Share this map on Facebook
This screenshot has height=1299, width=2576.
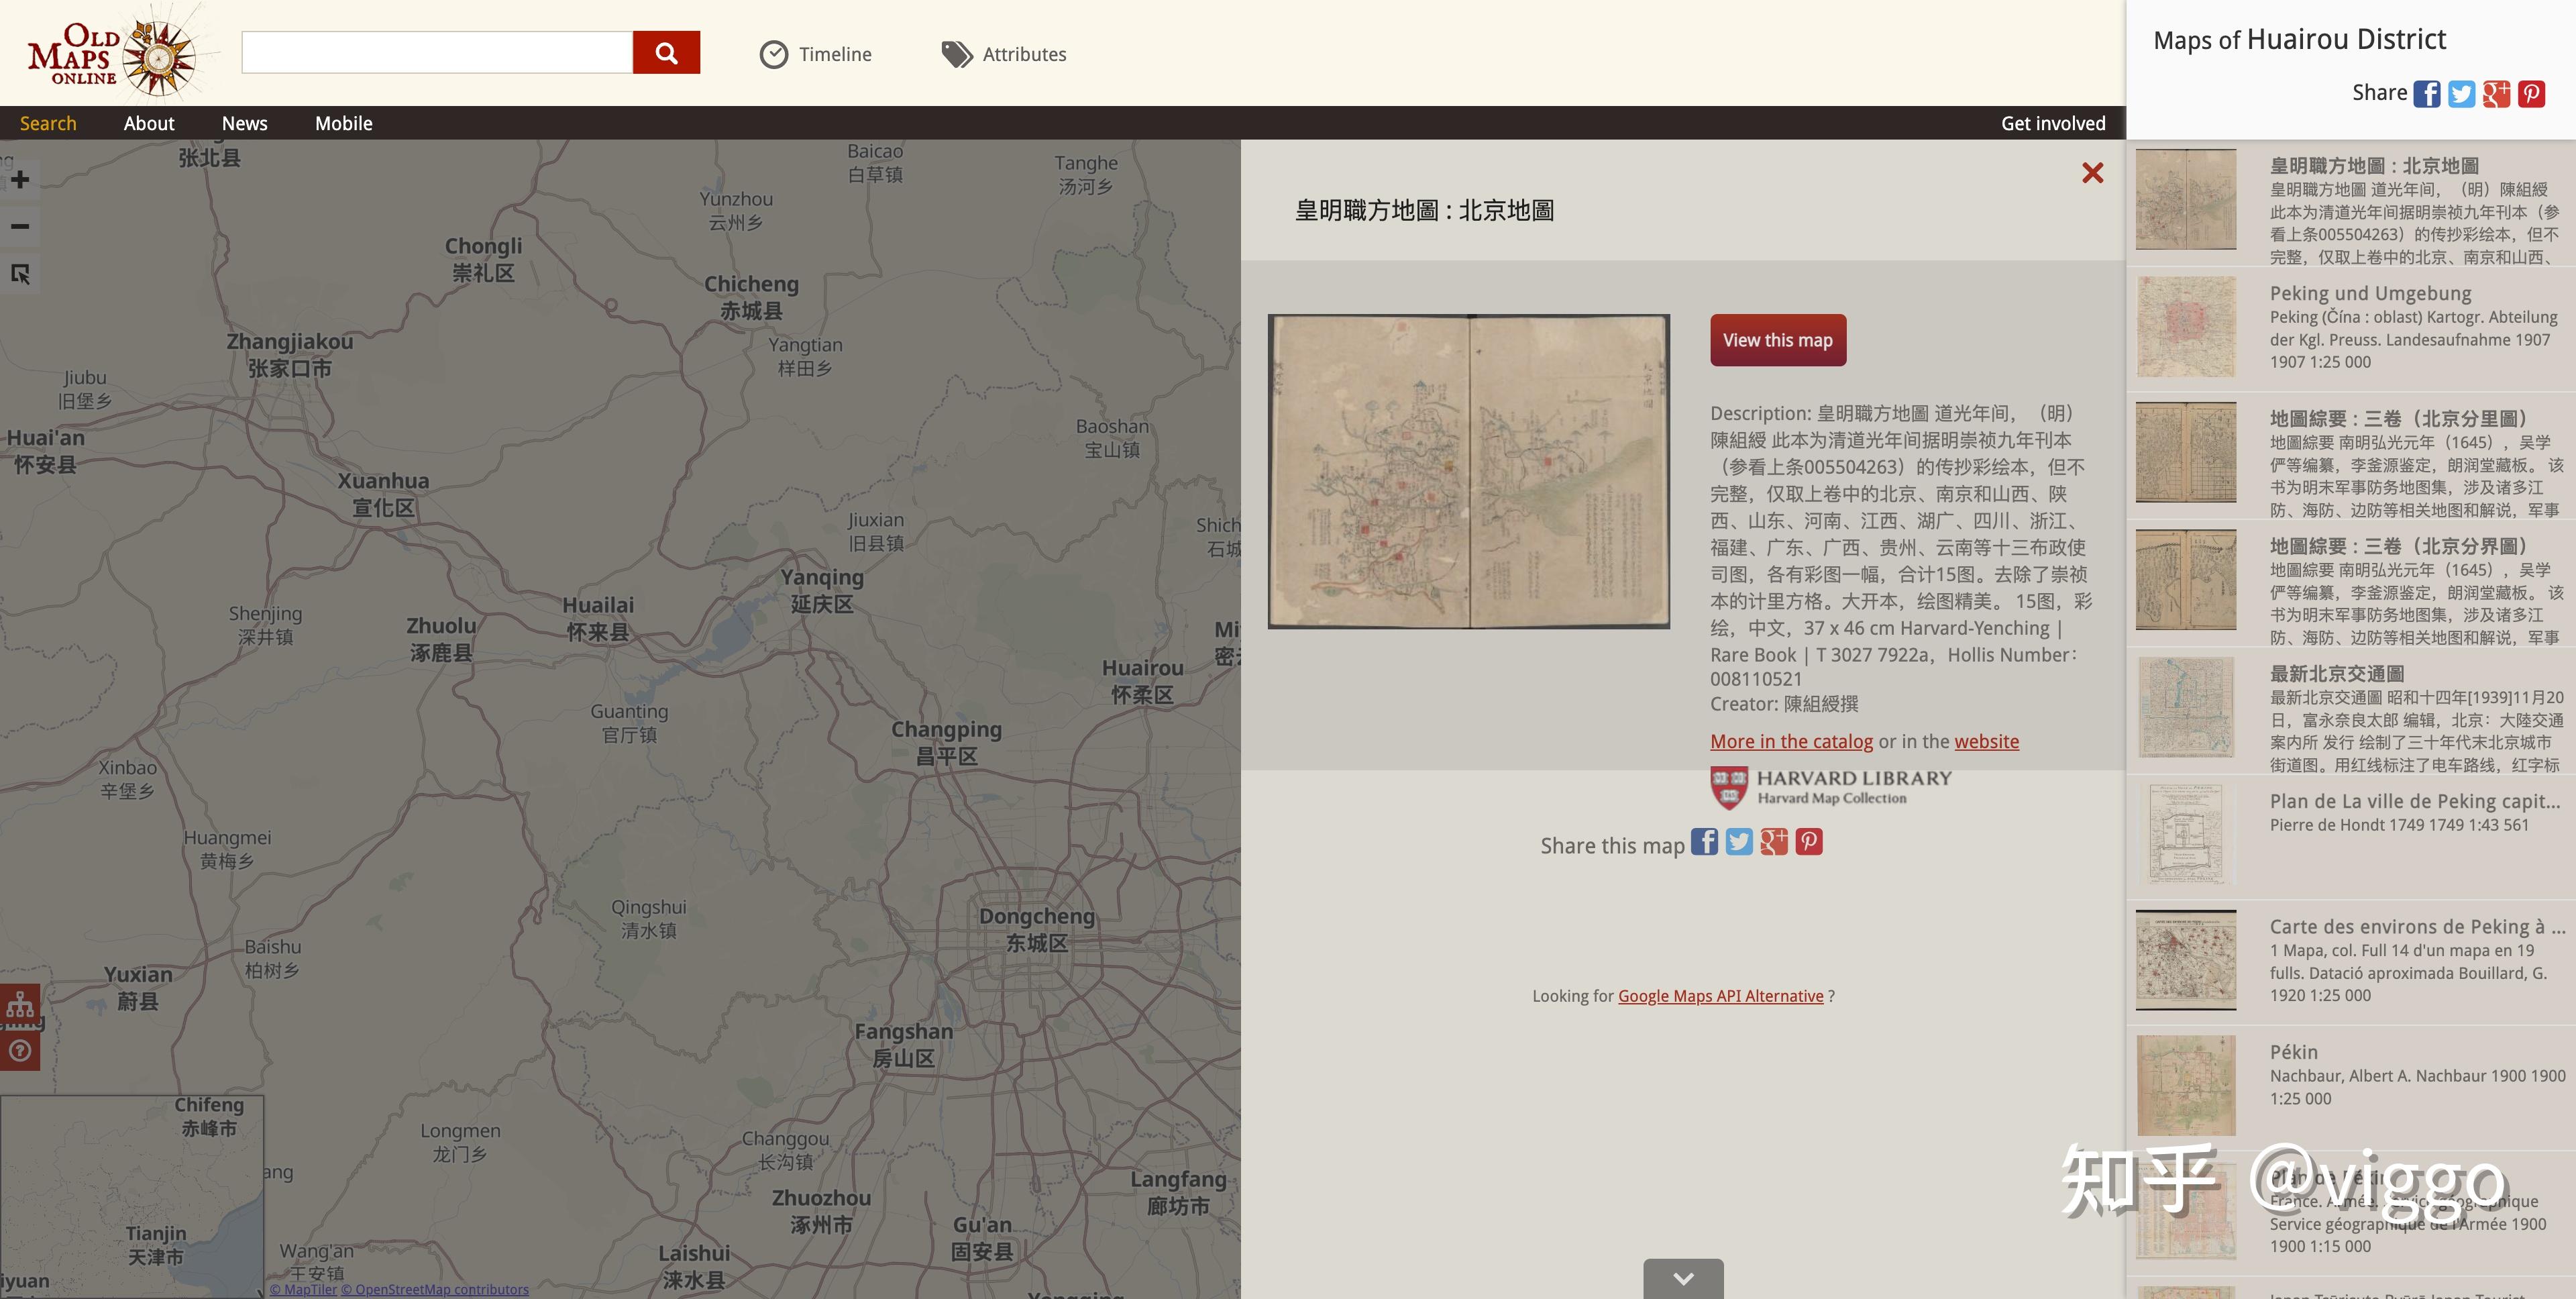point(1704,842)
